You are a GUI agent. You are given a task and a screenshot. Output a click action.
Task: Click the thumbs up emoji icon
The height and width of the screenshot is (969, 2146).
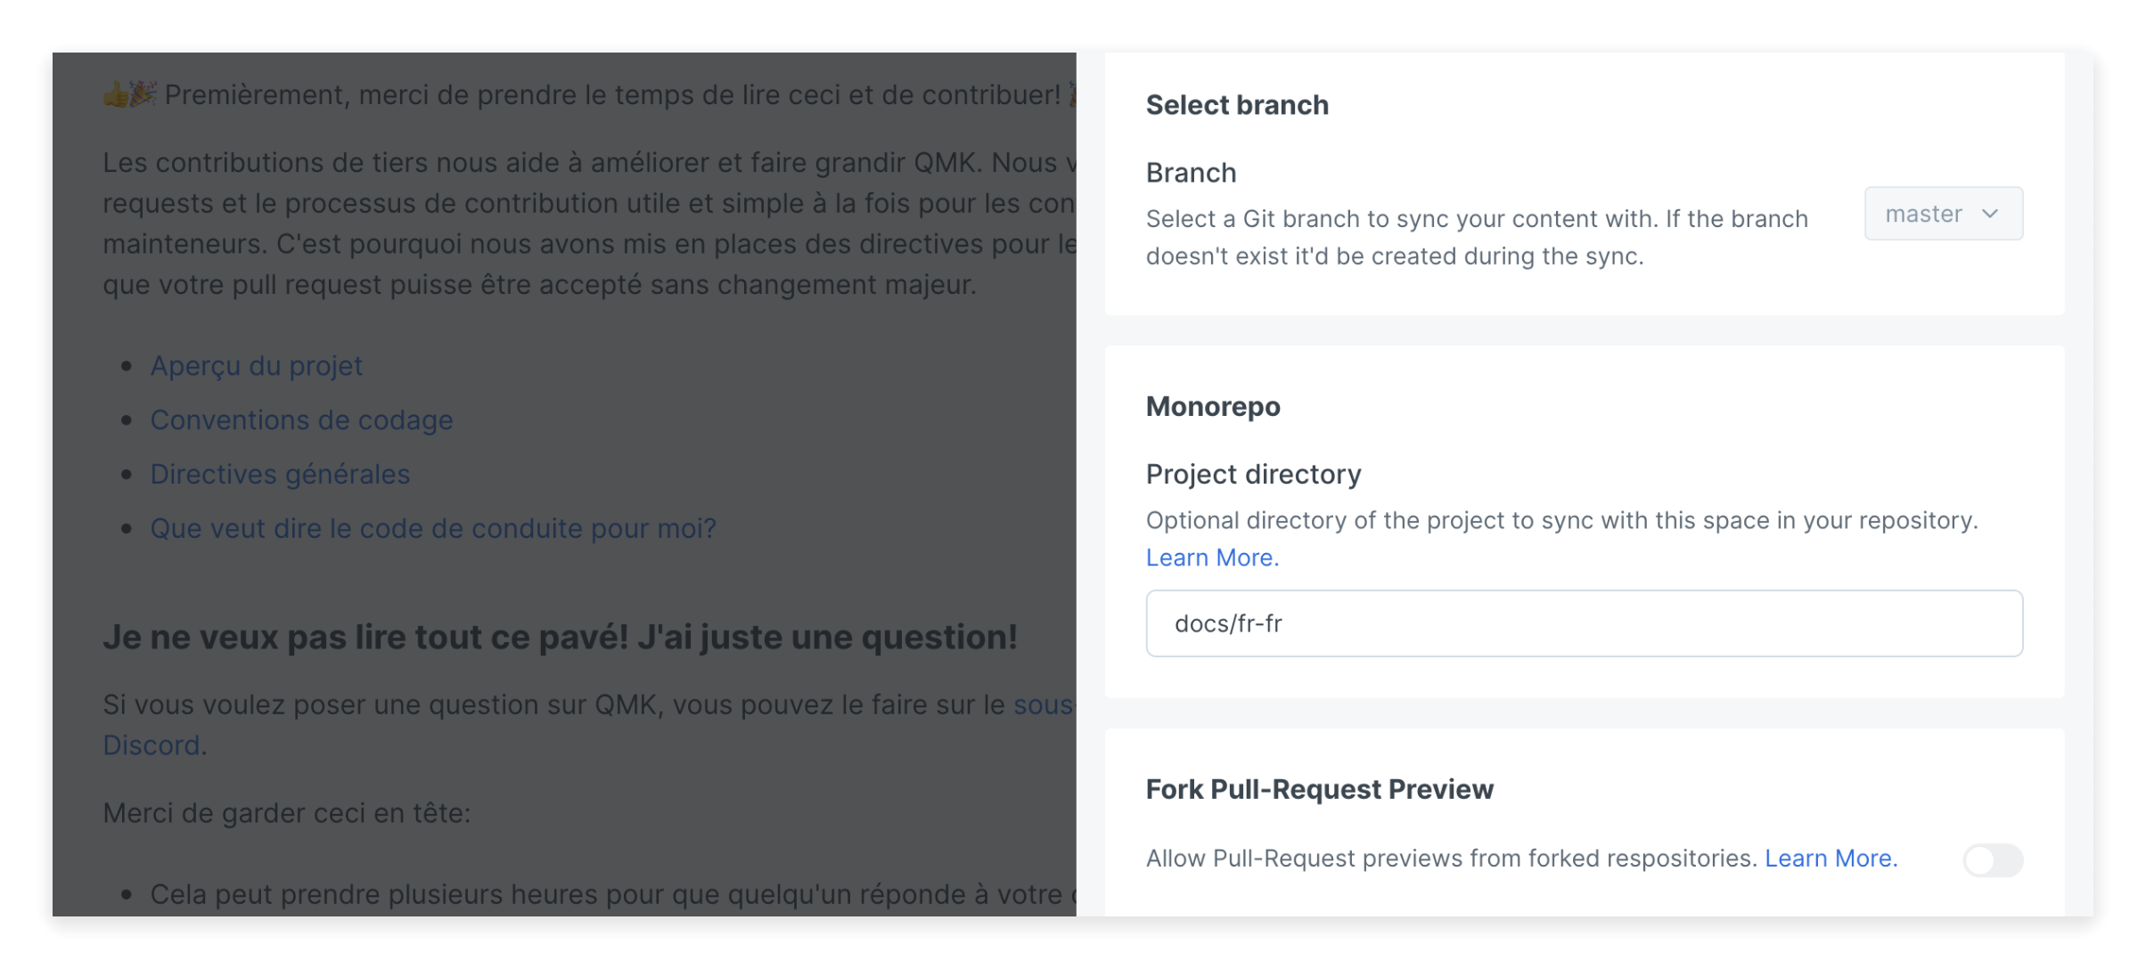tap(115, 94)
